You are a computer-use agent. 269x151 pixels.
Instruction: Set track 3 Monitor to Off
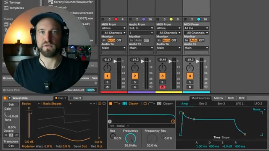coord(174,40)
